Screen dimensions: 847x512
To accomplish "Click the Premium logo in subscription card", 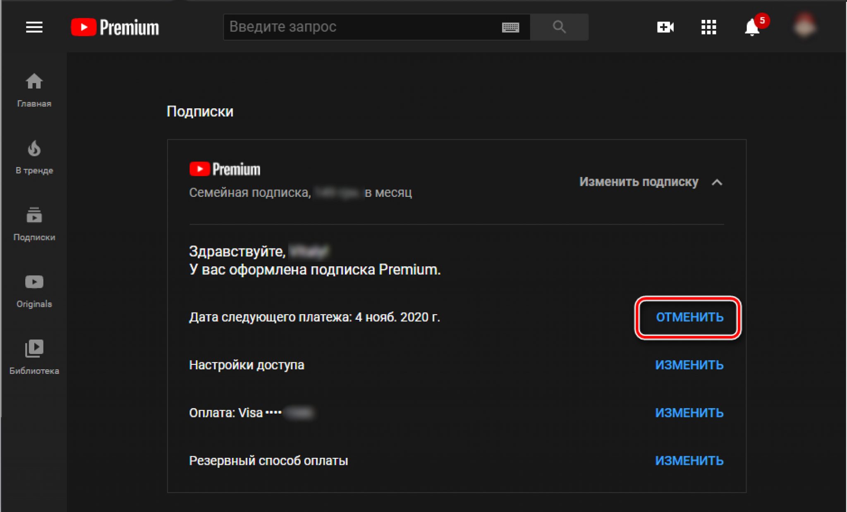I will click(x=225, y=169).
